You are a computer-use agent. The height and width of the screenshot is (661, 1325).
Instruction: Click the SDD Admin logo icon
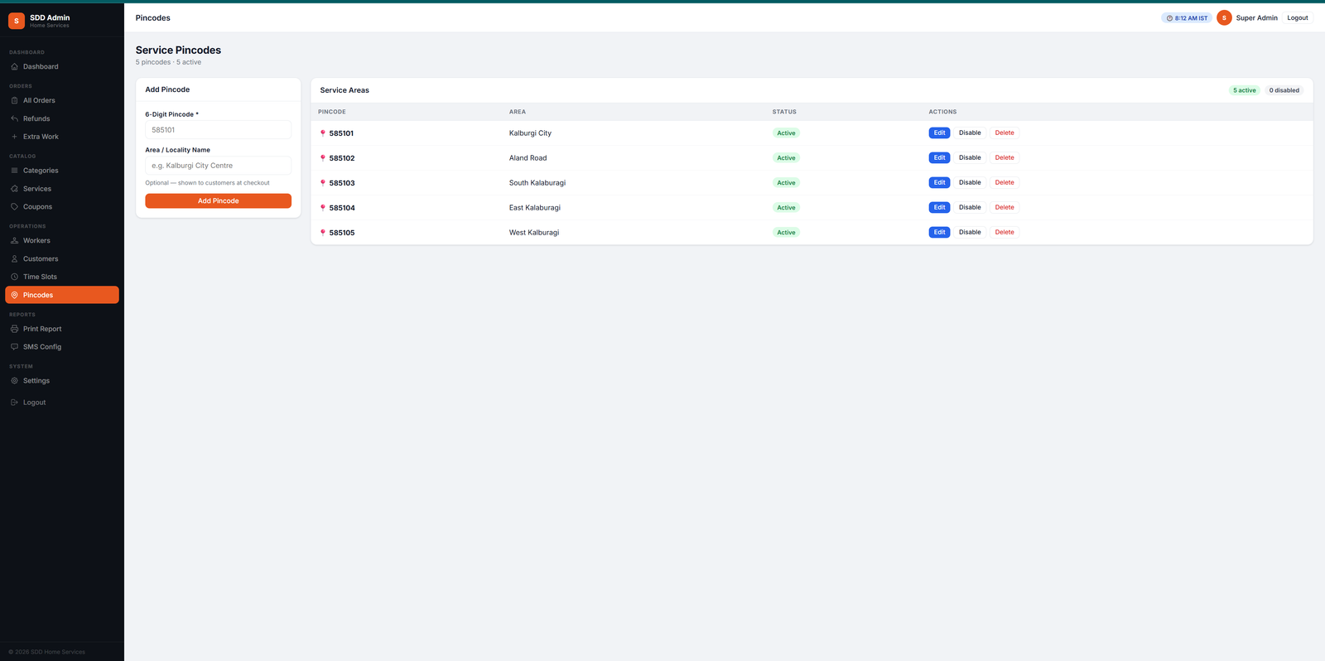17,21
